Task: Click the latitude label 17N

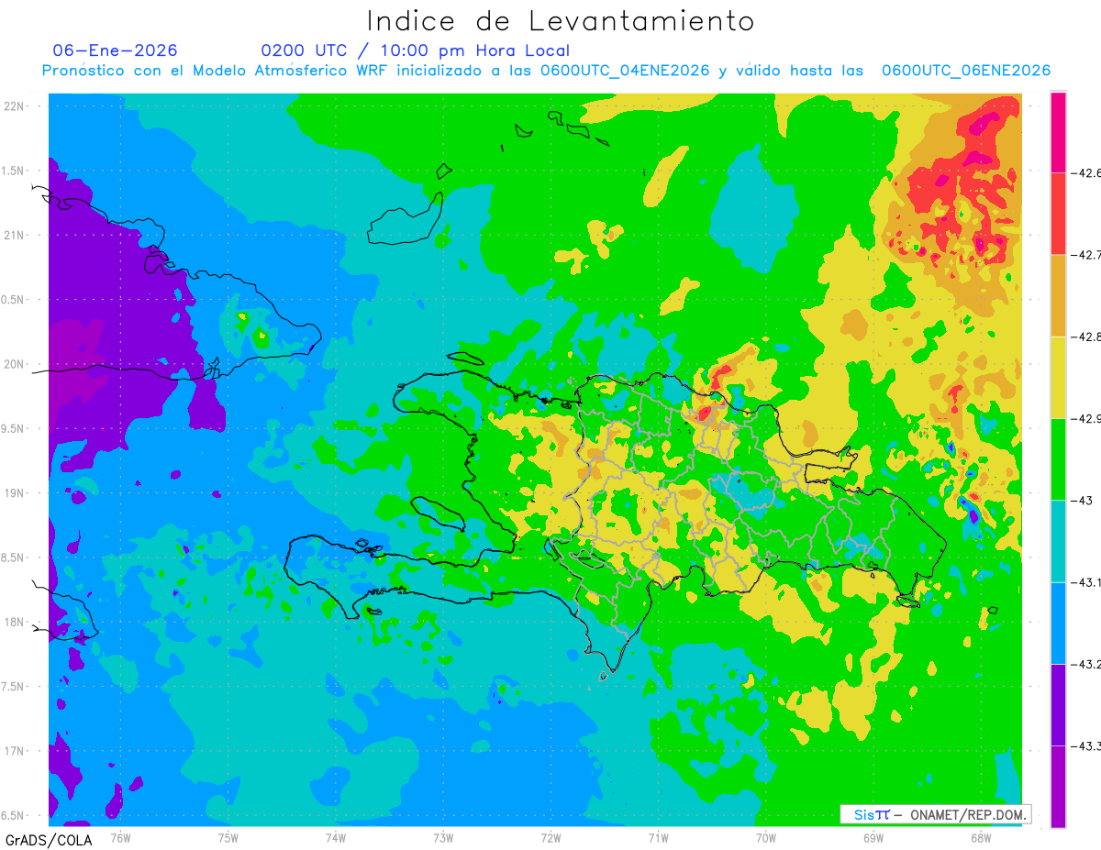Action: pyautogui.click(x=13, y=751)
